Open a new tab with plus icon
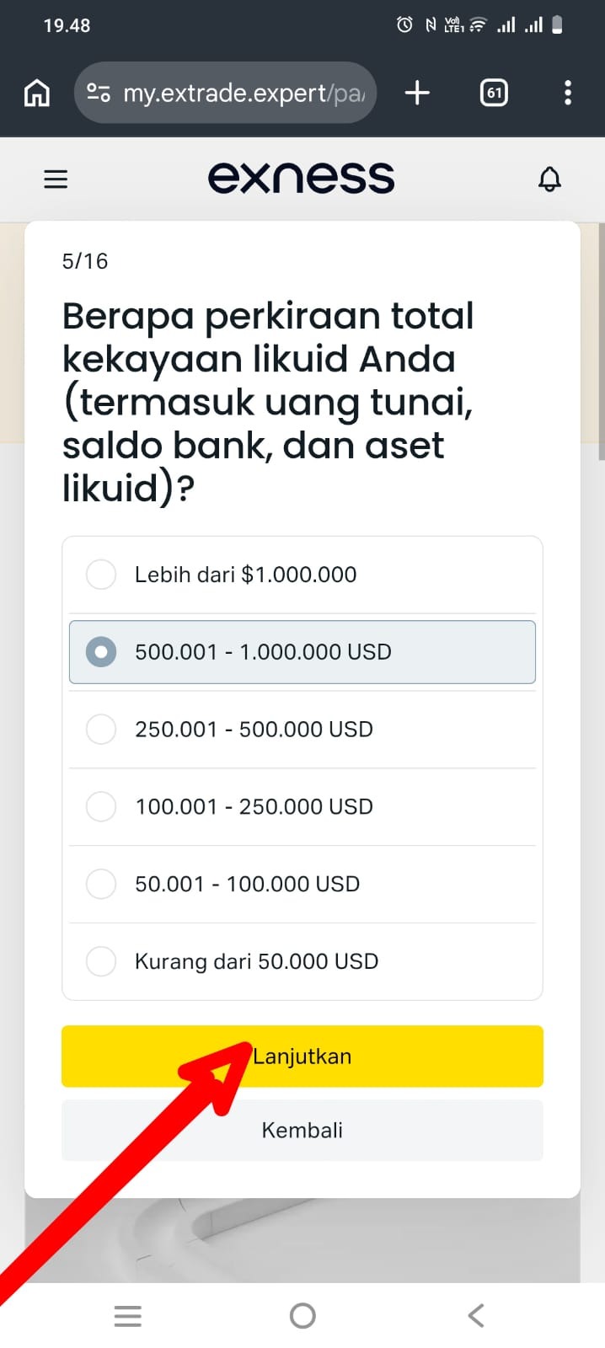 417,93
